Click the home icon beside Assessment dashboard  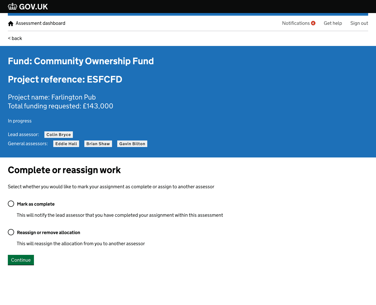point(11,24)
